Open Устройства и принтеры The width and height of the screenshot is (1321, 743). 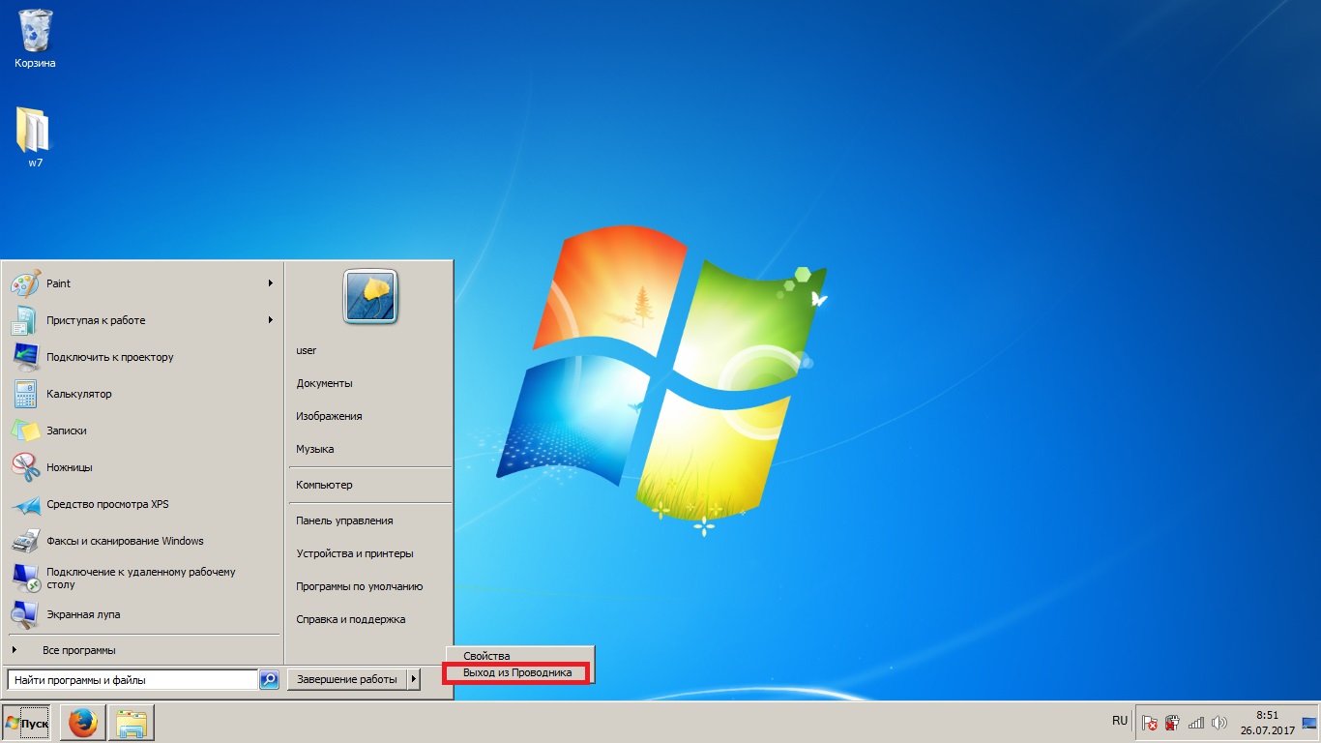tap(355, 553)
